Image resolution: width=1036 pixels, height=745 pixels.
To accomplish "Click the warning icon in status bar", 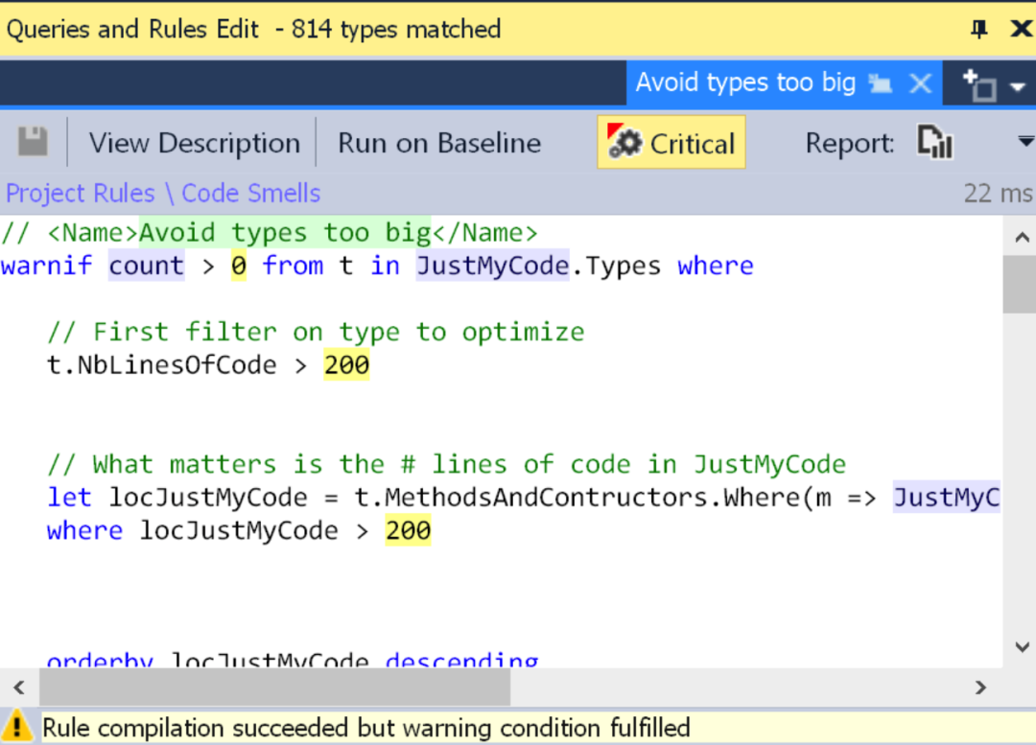I will [x=17, y=727].
